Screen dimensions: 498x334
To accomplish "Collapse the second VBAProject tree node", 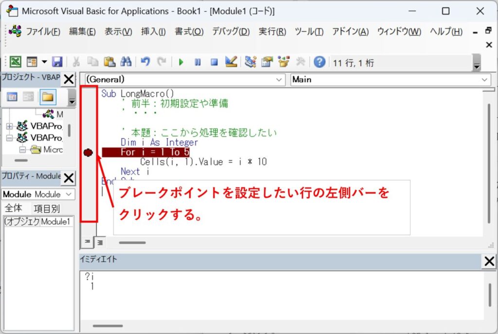I will tap(9, 138).
